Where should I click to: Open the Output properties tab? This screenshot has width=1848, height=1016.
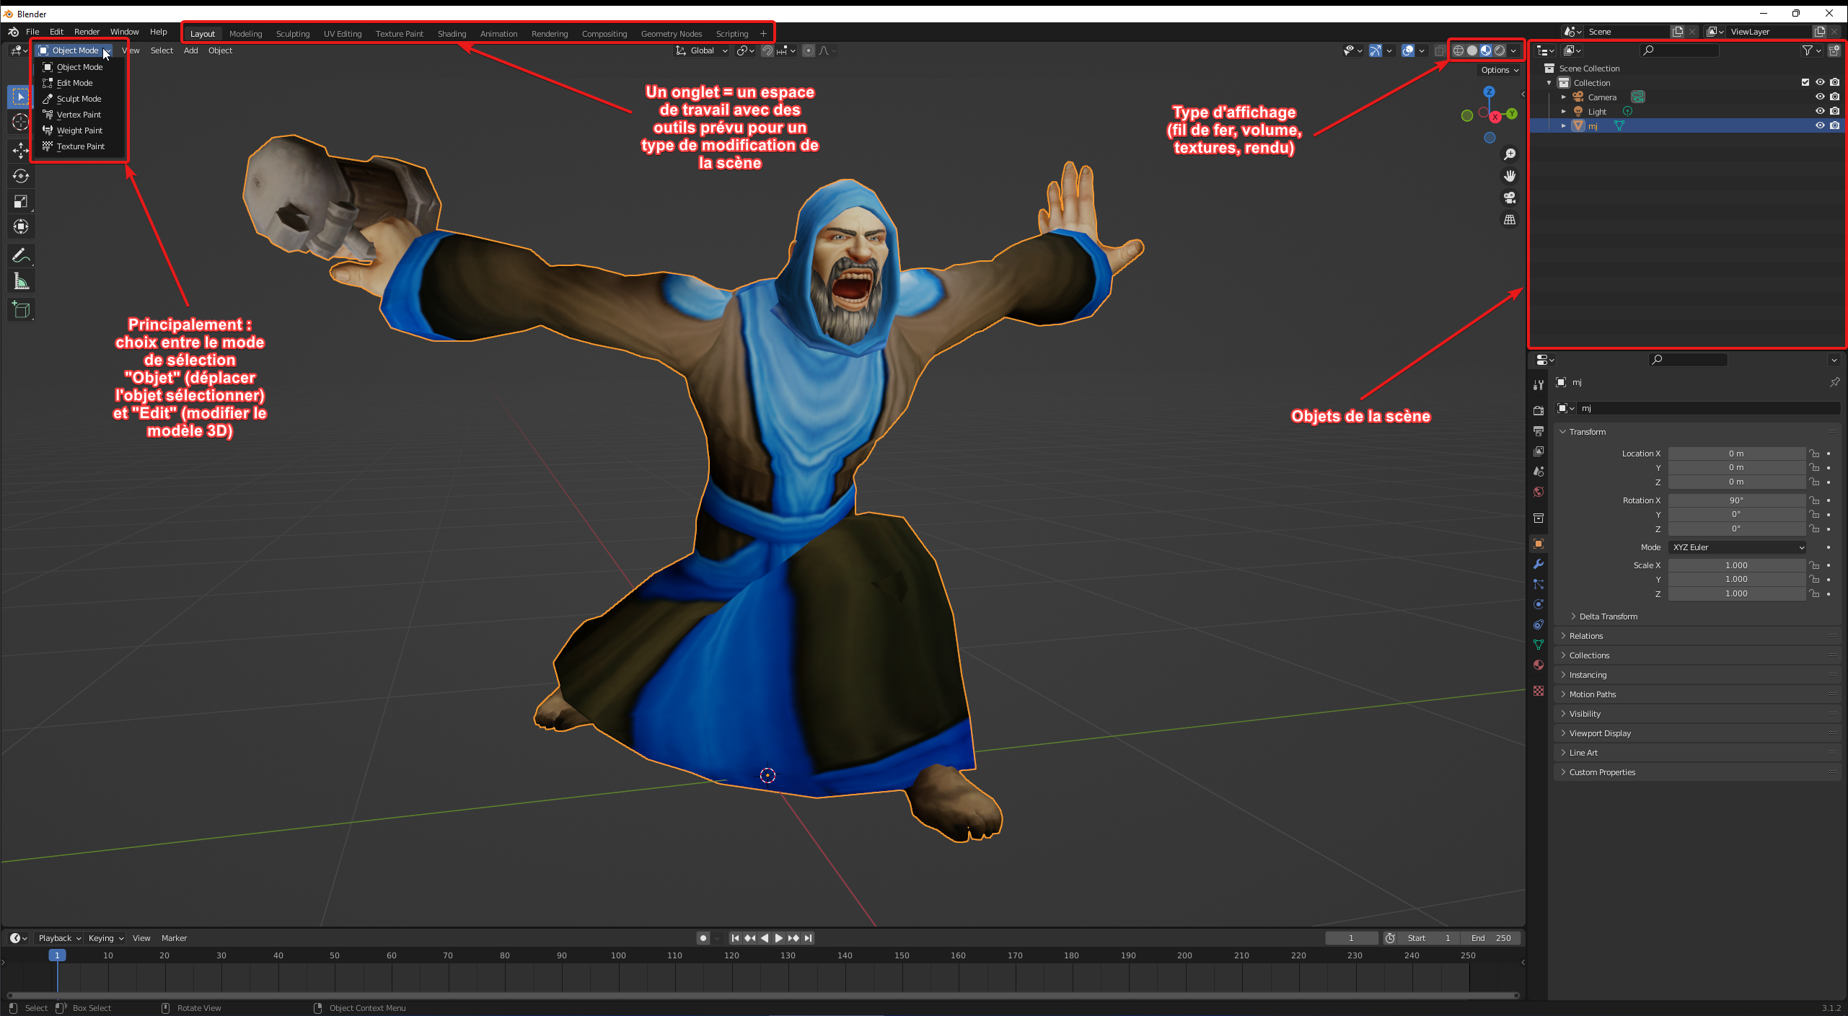[x=1538, y=430]
